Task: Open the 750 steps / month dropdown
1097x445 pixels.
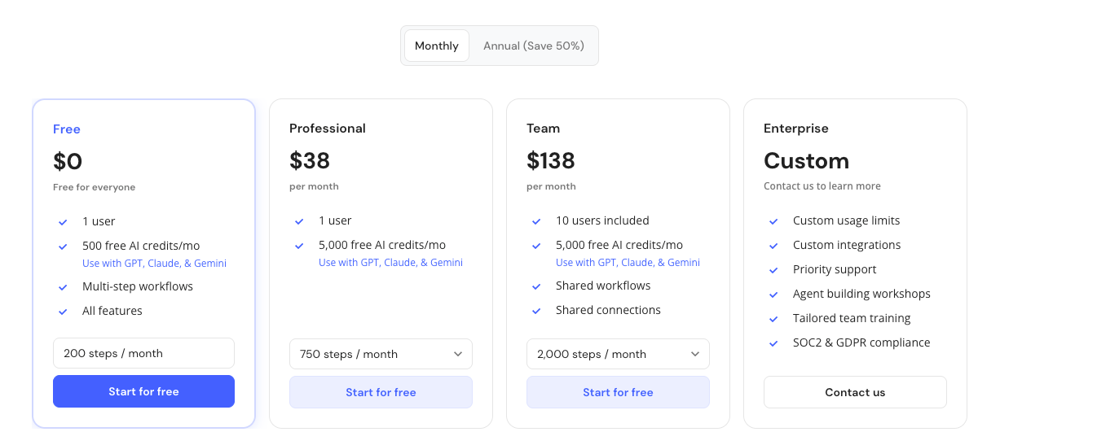Action: [x=381, y=354]
